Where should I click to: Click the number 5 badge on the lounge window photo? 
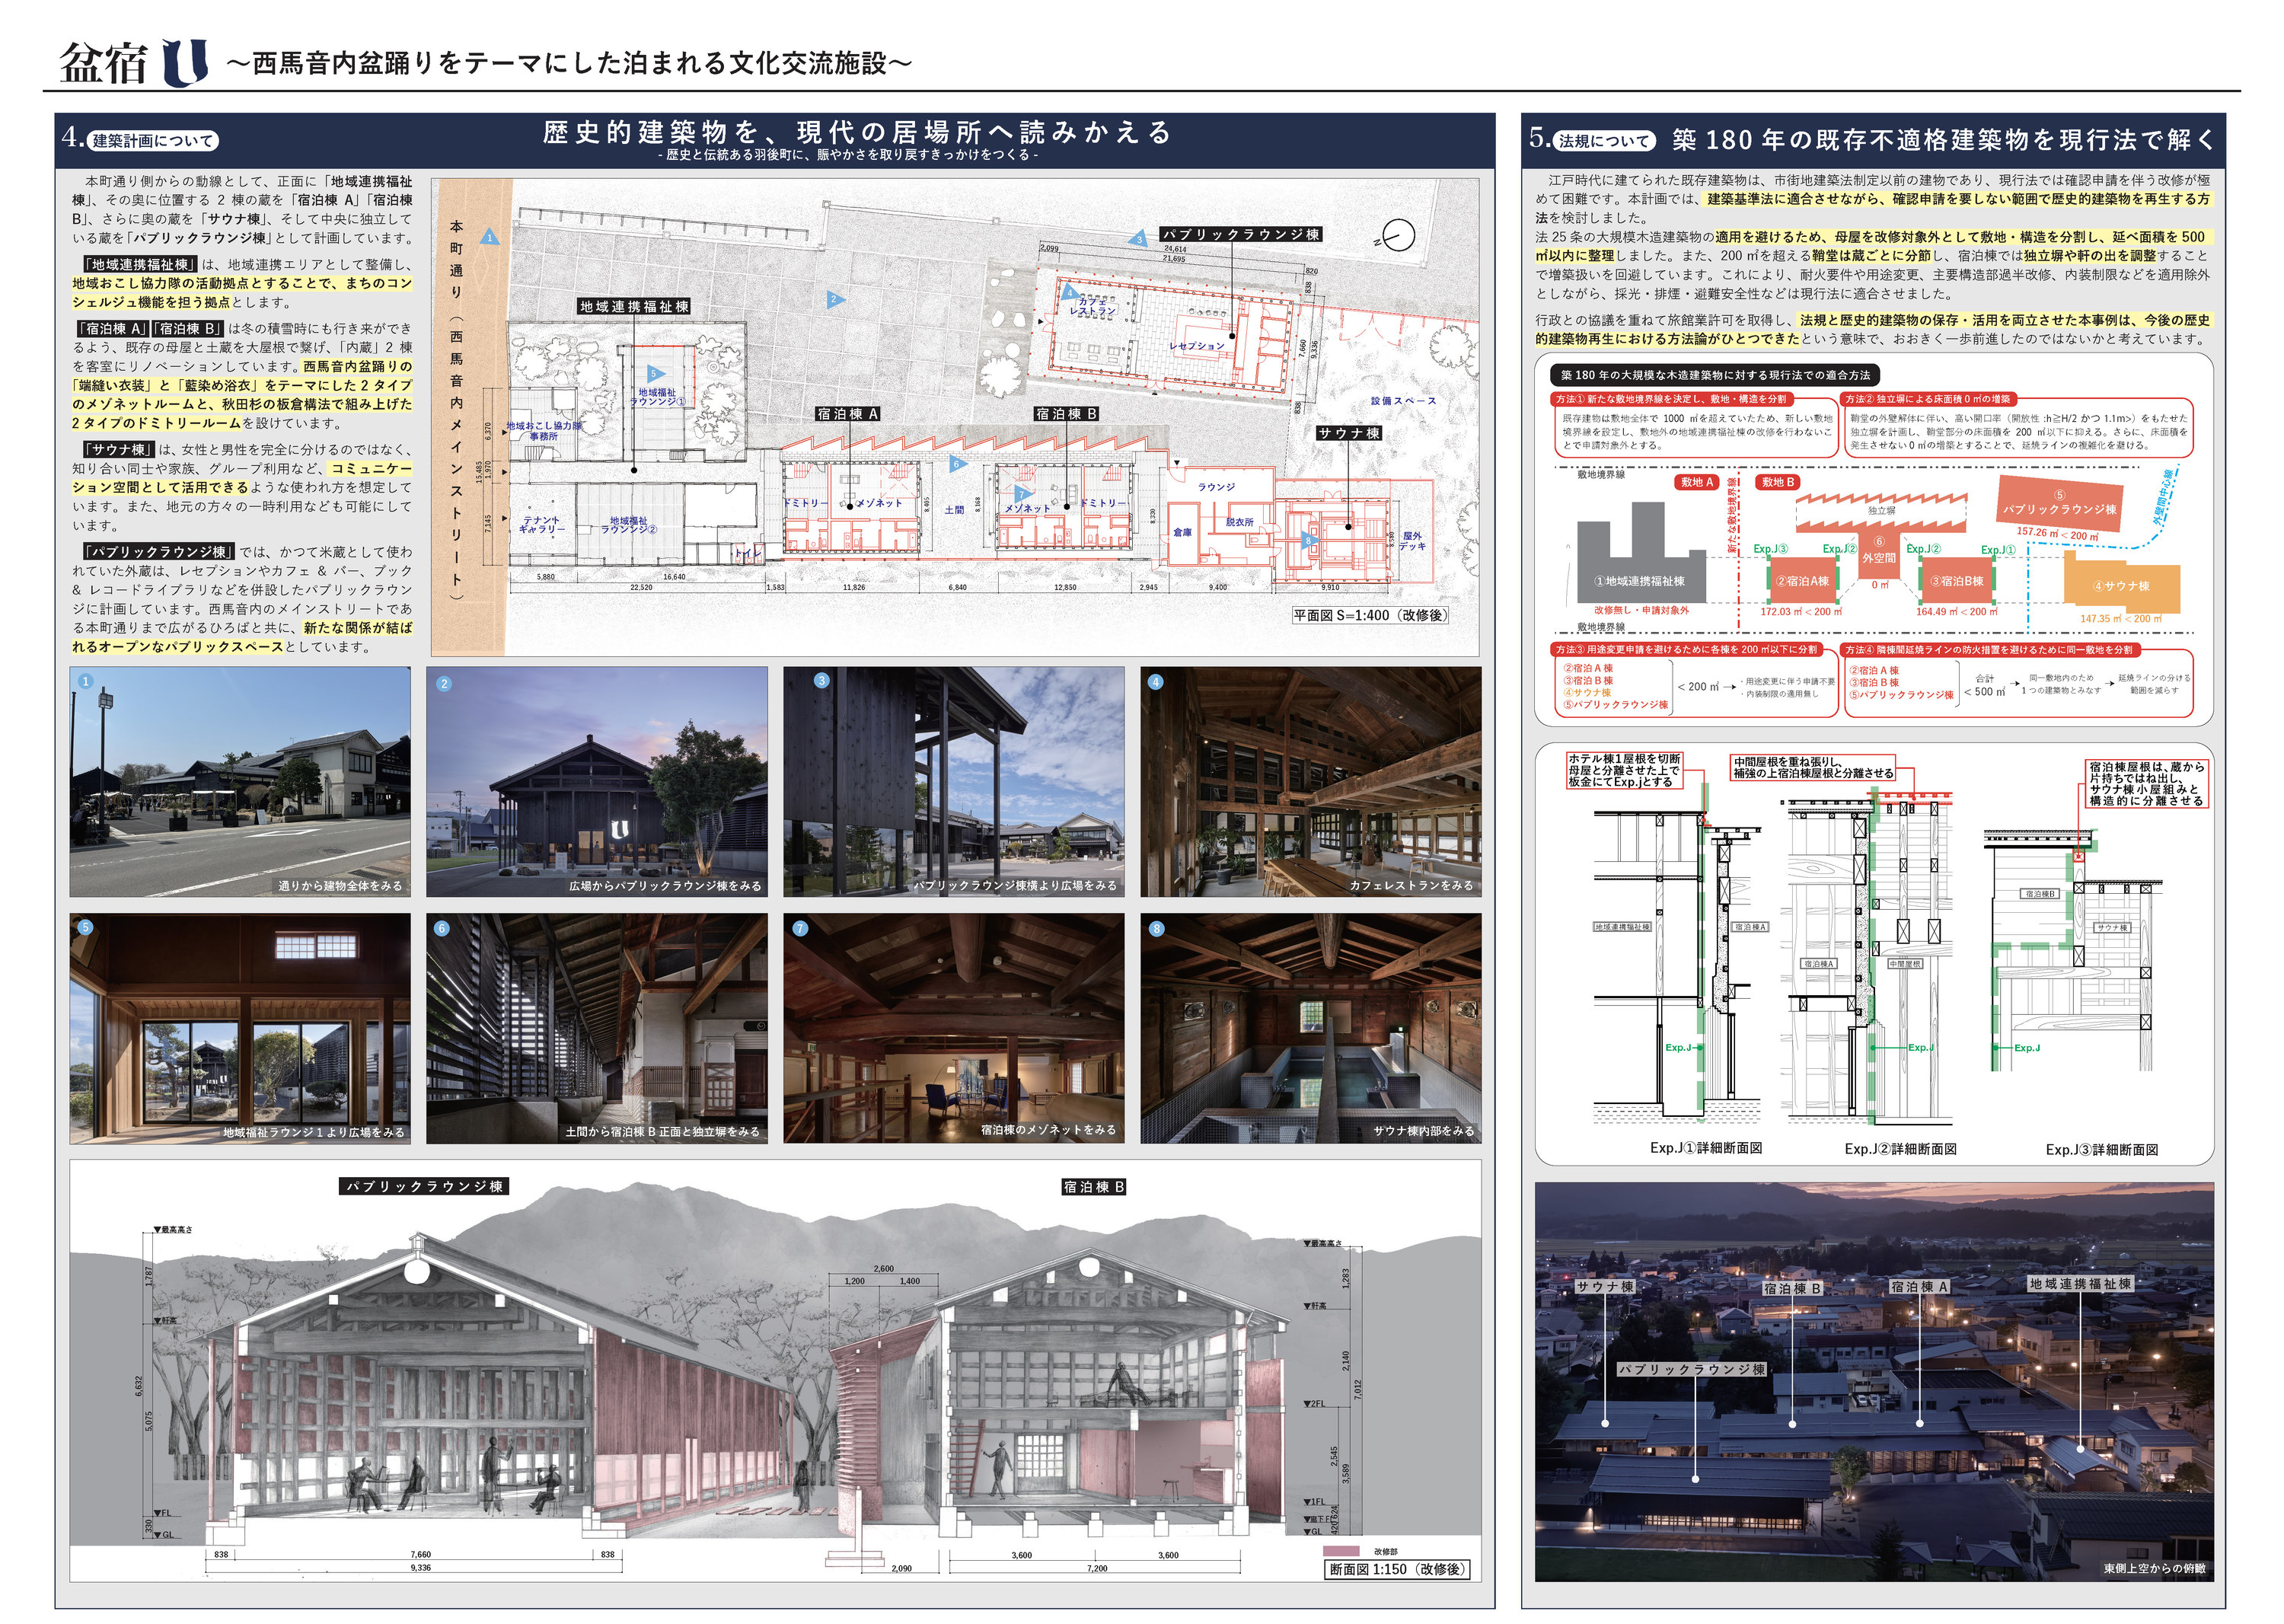point(86,927)
